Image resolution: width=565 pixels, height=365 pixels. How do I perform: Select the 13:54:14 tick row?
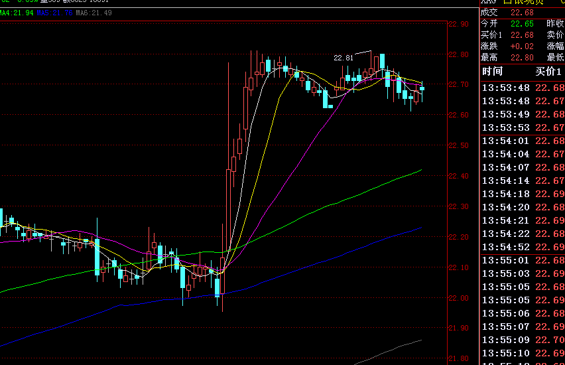tap(523, 181)
